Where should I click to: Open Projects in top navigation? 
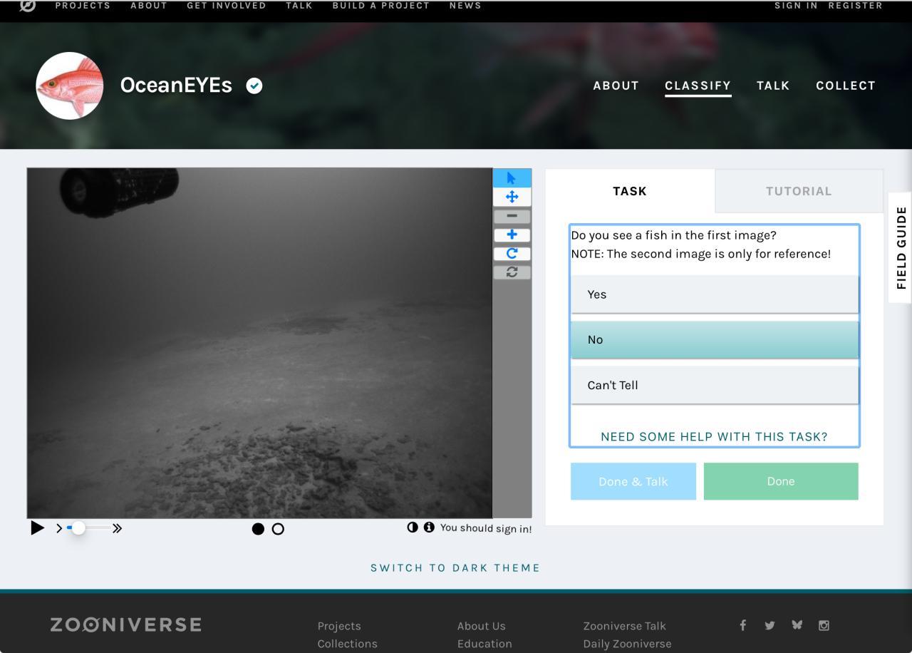(x=83, y=6)
